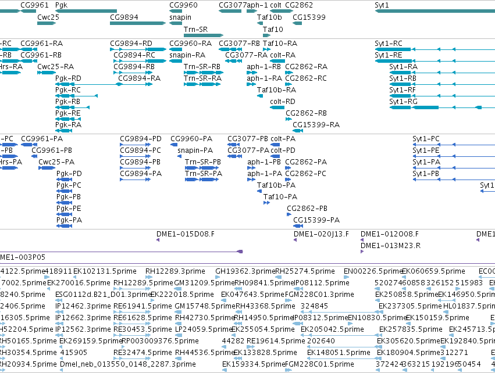Click the CG9894 gene label
The width and height of the screenshot is (495, 373).
(124, 17)
